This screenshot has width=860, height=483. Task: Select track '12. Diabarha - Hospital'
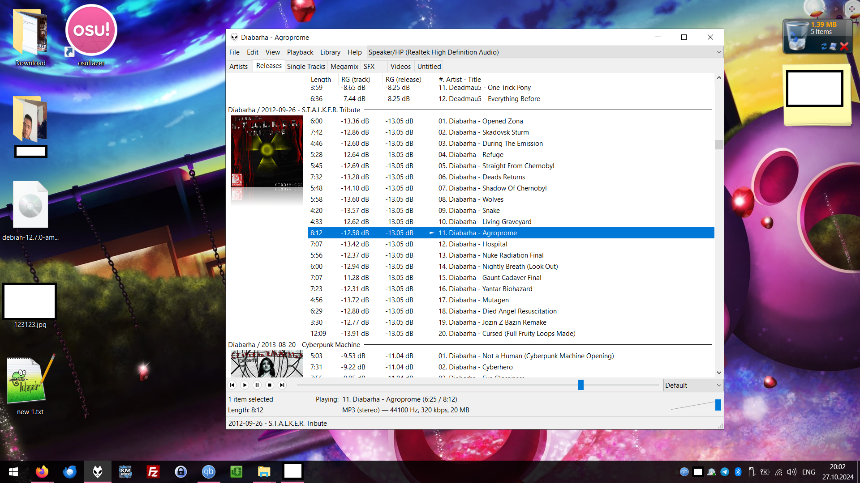[511, 244]
